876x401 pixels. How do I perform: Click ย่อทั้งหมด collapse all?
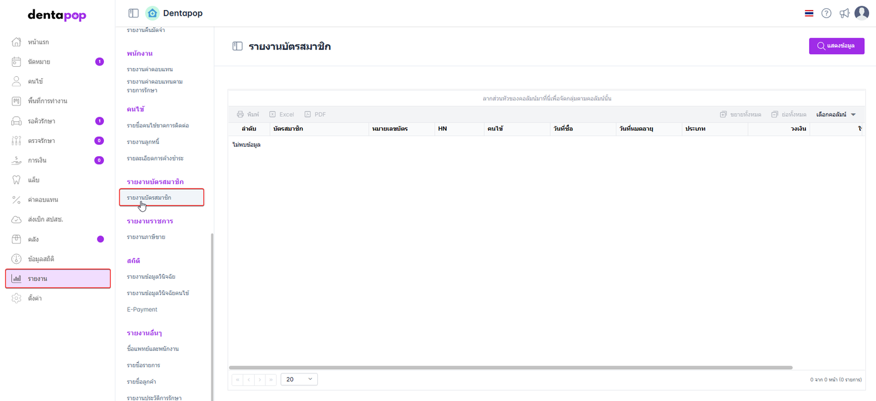pyautogui.click(x=788, y=114)
